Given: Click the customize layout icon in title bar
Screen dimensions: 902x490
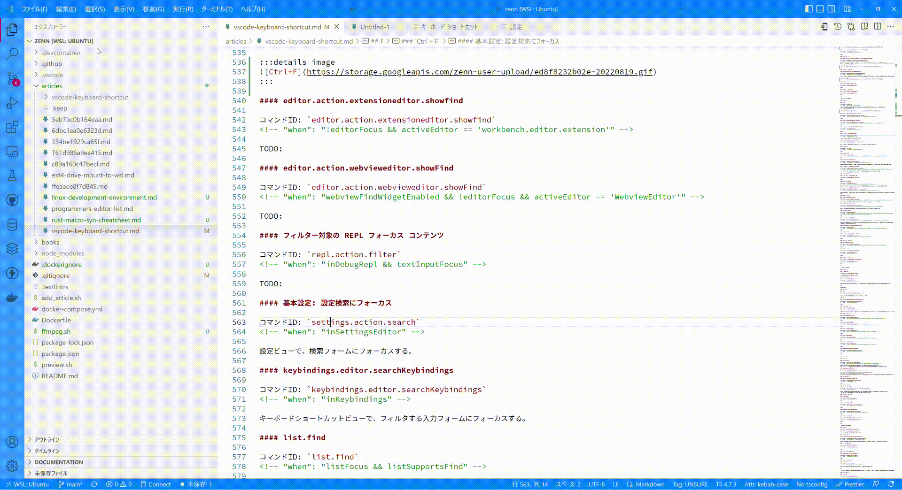Looking at the screenshot, I should tap(847, 9).
